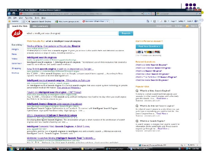The height and width of the screenshot is (156, 208).
Task: Open the Intelligent search engines result link
Action: click(x=42, y=57)
